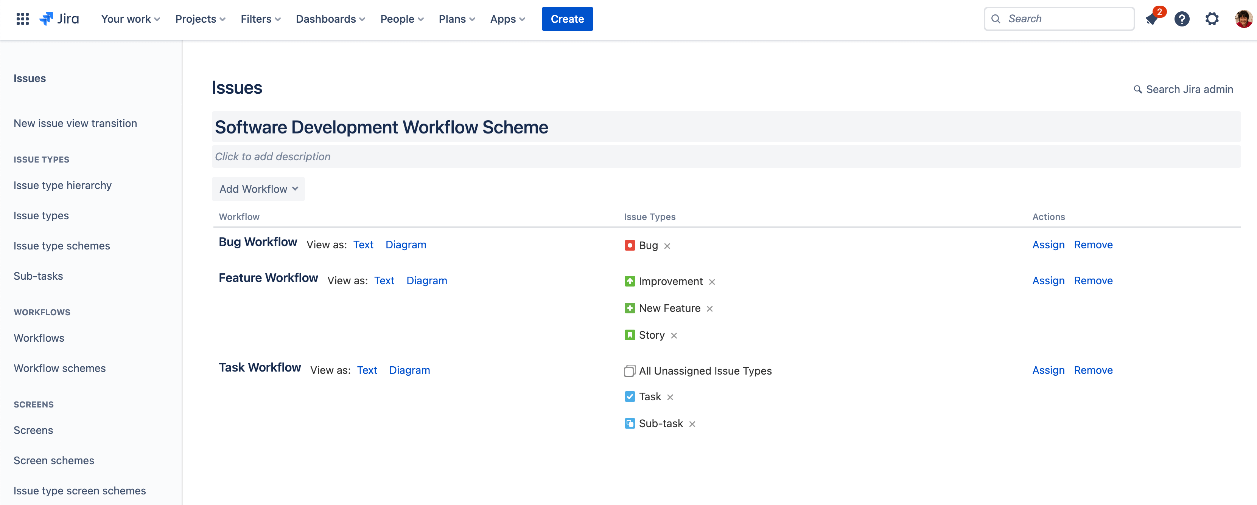View Bug Workflow as Diagram
Screen dimensions: 1257x505
click(406, 244)
